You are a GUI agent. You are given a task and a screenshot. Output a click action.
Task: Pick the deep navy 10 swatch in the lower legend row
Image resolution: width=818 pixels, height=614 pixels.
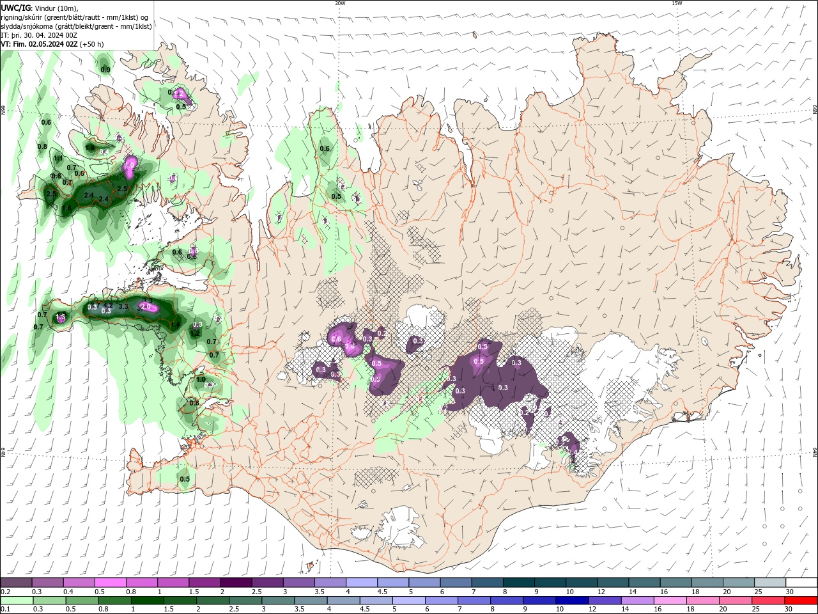pyautogui.click(x=572, y=601)
